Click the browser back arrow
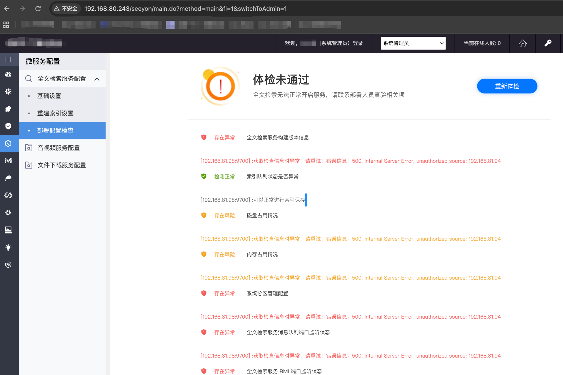Viewport: 563px width, 375px height. pyautogui.click(x=7, y=9)
